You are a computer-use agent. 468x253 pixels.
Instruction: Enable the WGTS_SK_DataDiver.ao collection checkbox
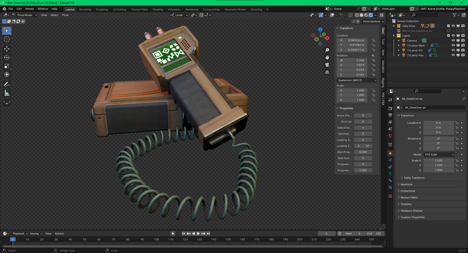pyautogui.click(x=448, y=31)
